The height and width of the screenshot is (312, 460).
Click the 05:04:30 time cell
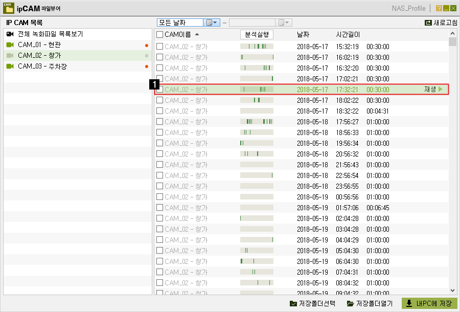coord(348,251)
